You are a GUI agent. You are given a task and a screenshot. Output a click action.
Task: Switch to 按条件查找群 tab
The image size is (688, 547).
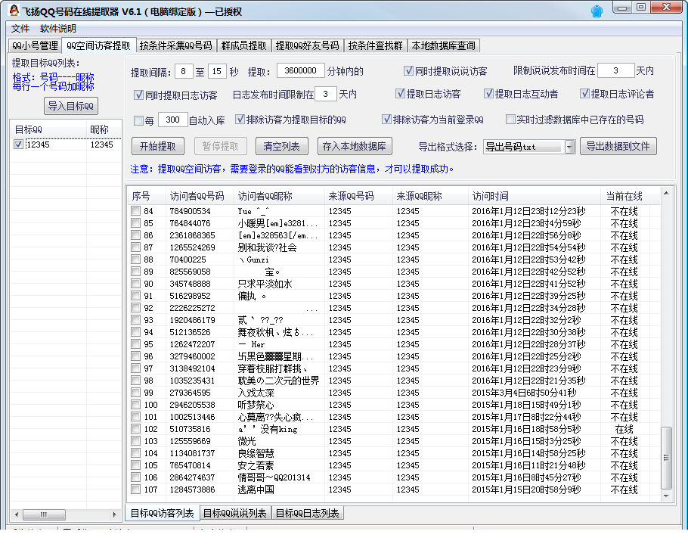pos(376,45)
